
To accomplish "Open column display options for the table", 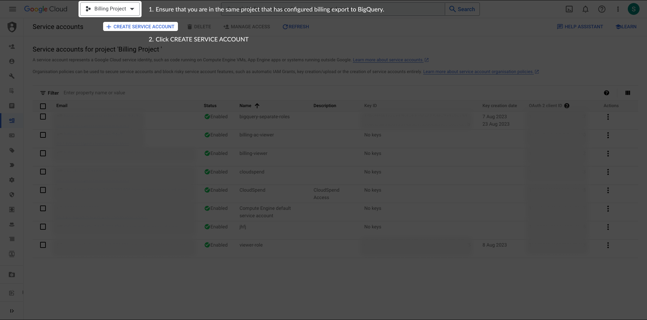I will coord(628,93).
